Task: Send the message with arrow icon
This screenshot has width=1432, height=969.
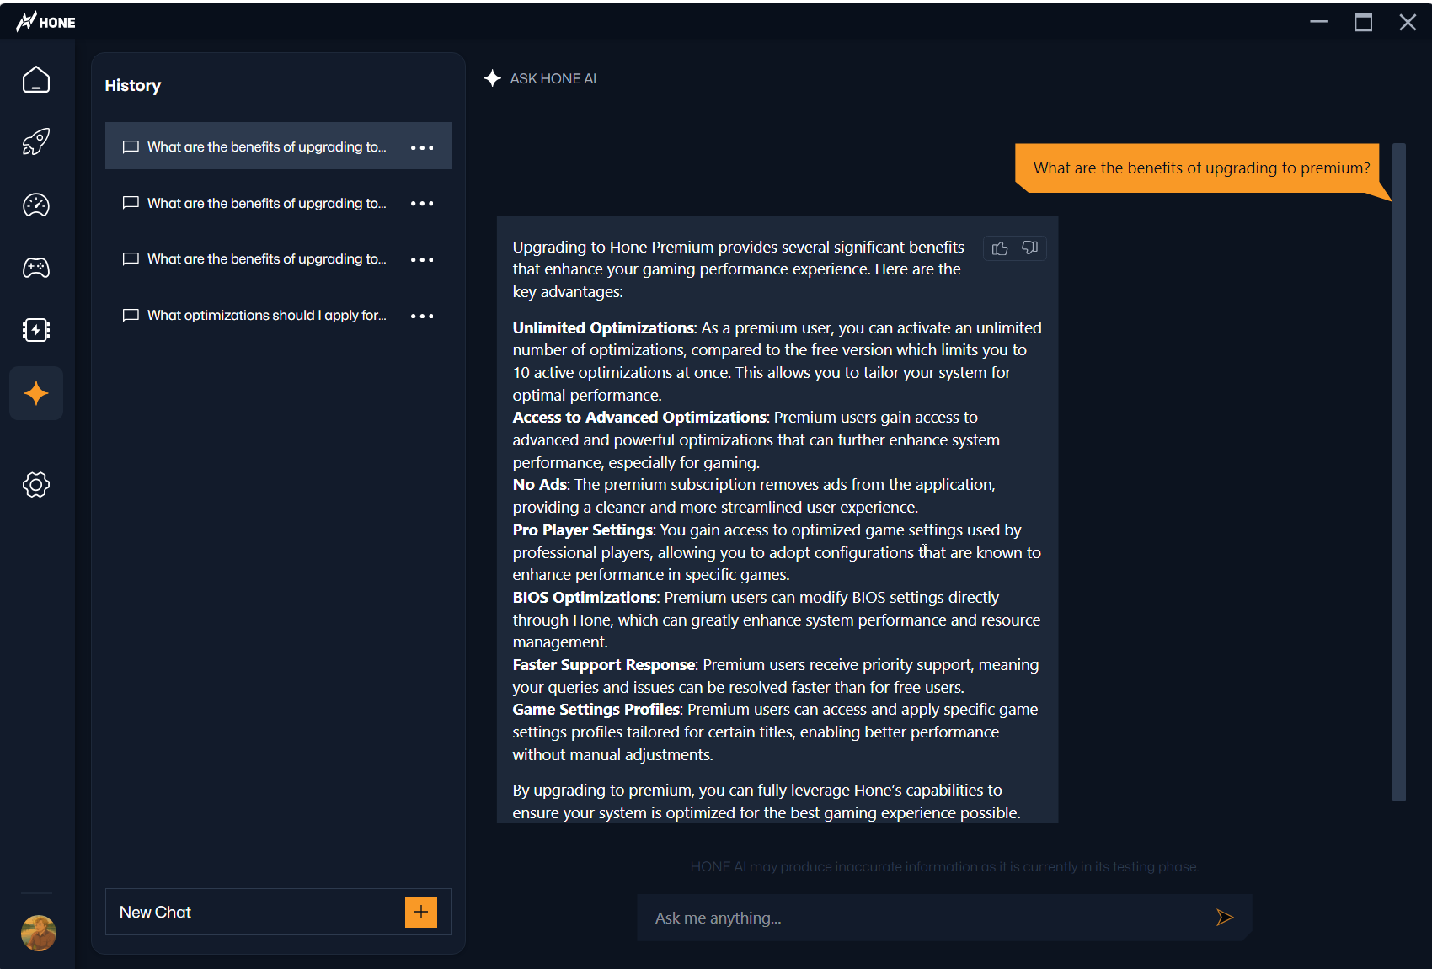Action: click(x=1225, y=918)
